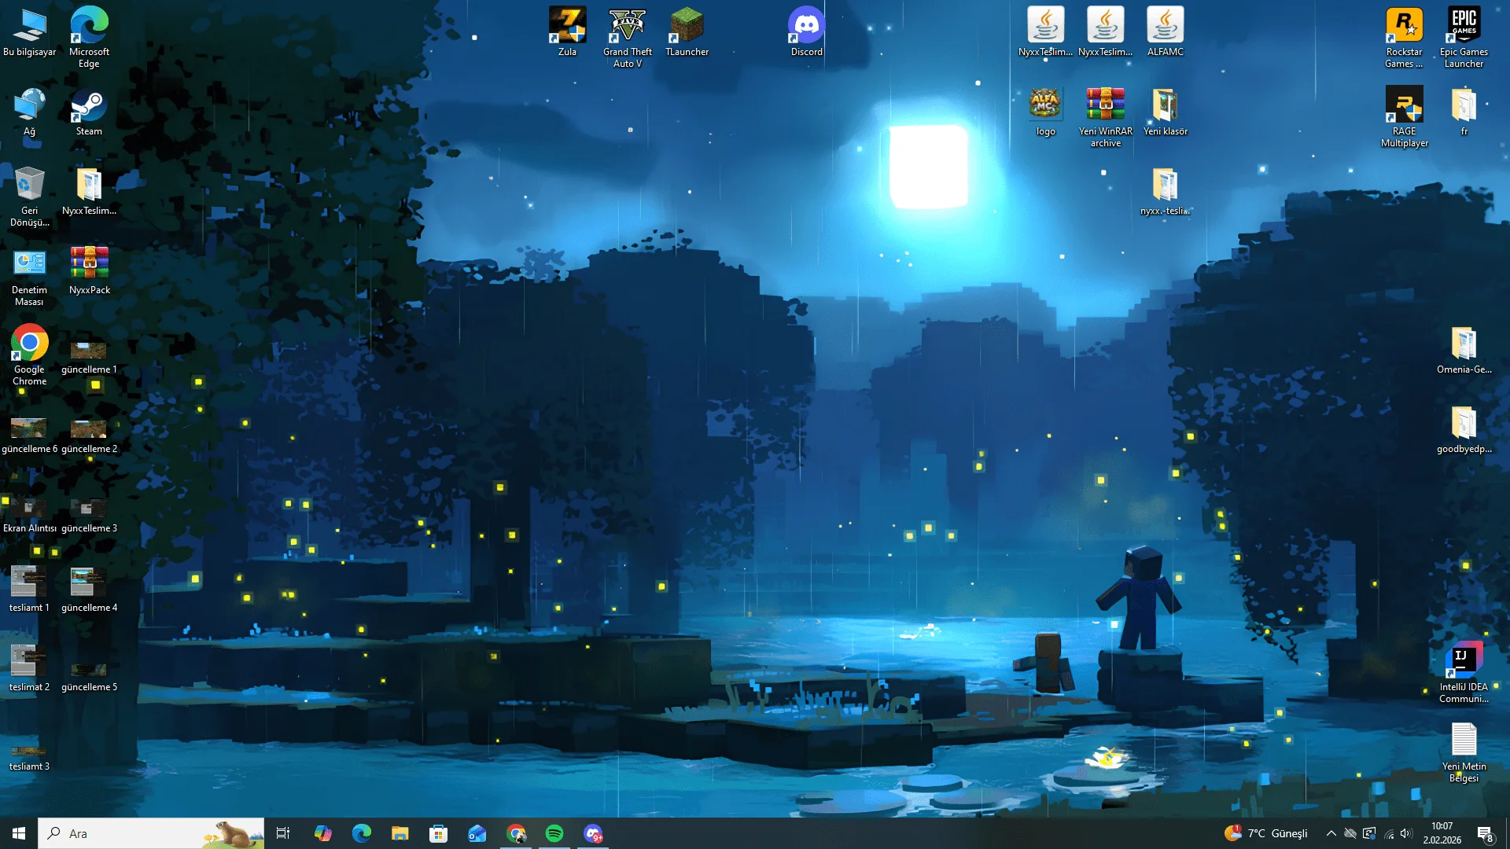This screenshot has height=849, width=1510.
Task: Select the güncelleme 6 image file
Action: coord(29,436)
